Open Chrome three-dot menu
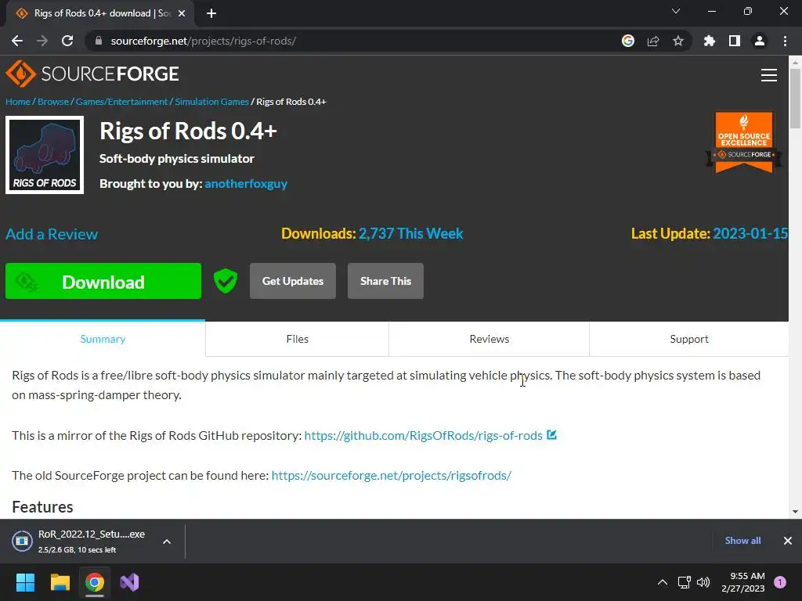 click(x=785, y=41)
